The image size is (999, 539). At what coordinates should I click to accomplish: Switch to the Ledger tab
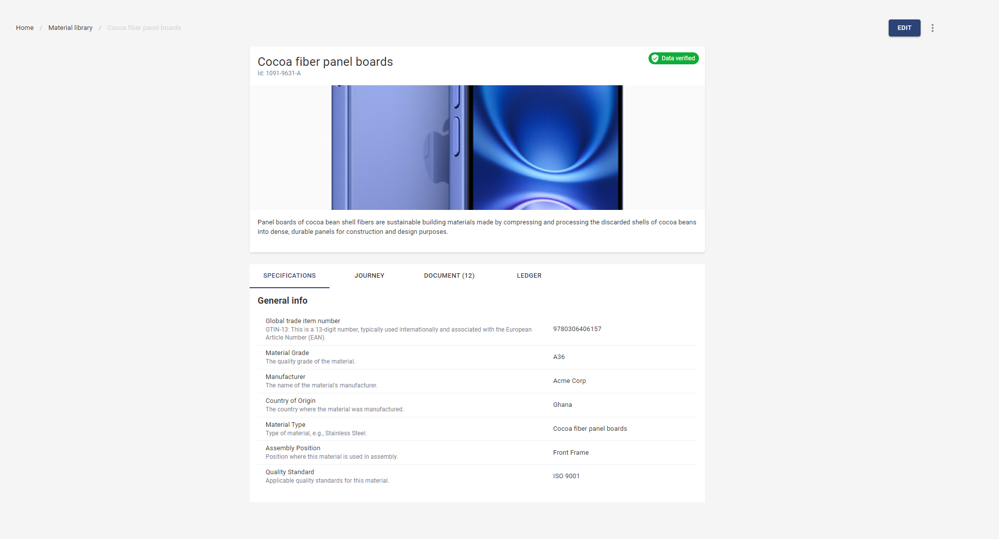pyautogui.click(x=529, y=276)
